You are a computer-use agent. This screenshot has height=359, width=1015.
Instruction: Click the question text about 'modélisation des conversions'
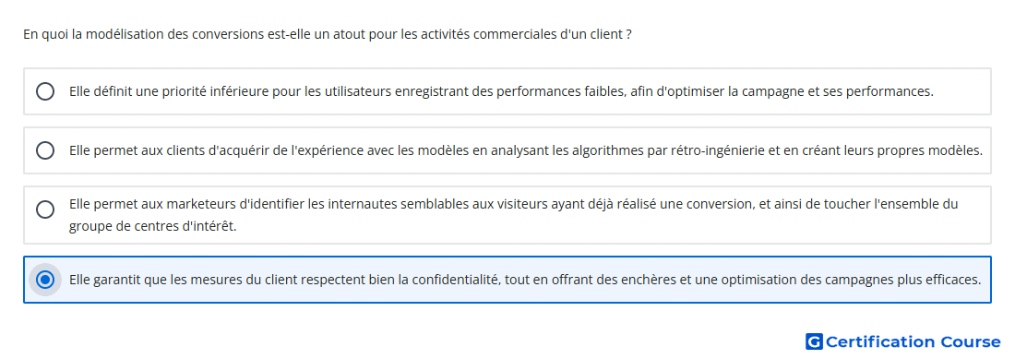(x=328, y=33)
